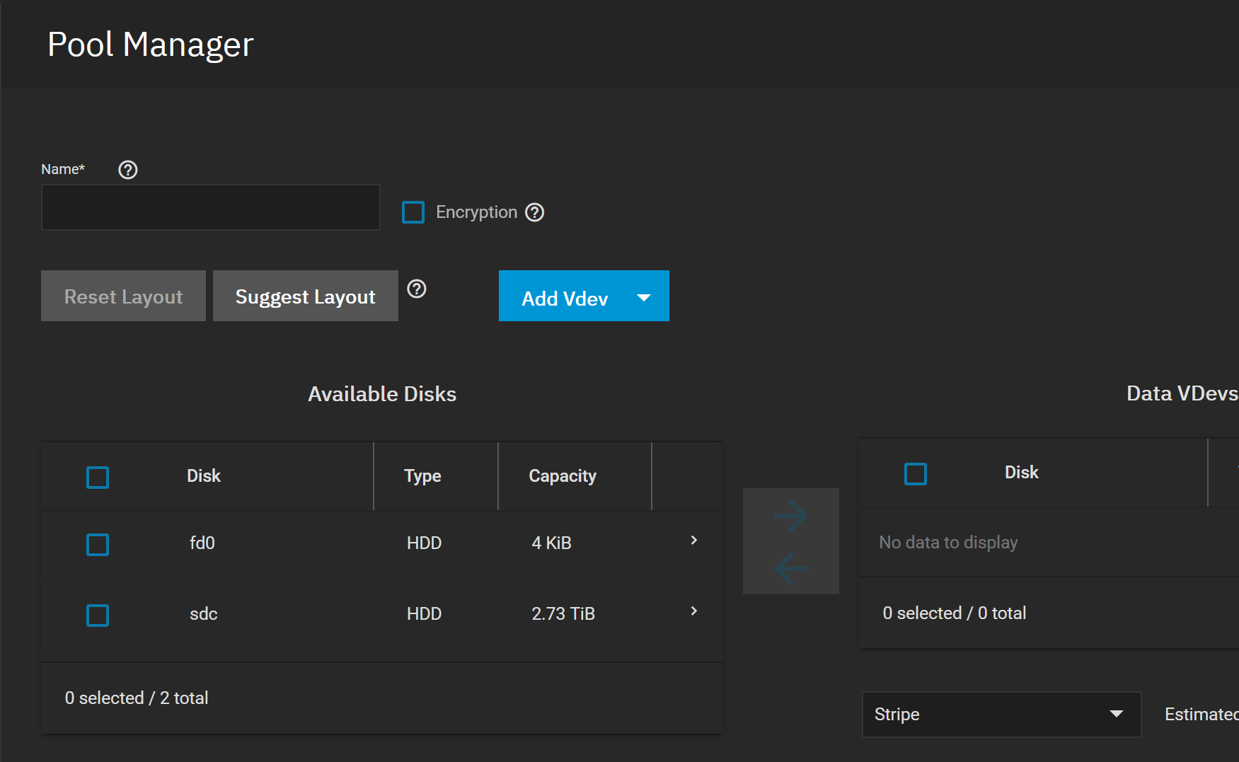Sort by the Capacity column header
The width and height of the screenshot is (1239, 762).
pyautogui.click(x=562, y=476)
